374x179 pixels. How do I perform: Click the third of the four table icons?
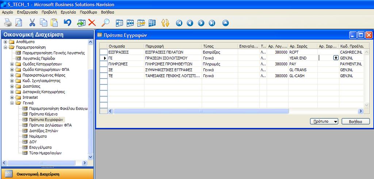tap(141, 23)
